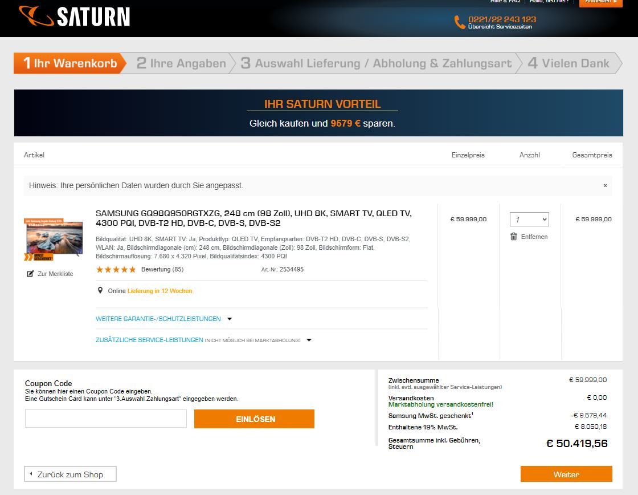Click the Anzahl column header
638x495 pixels.
pos(529,155)
